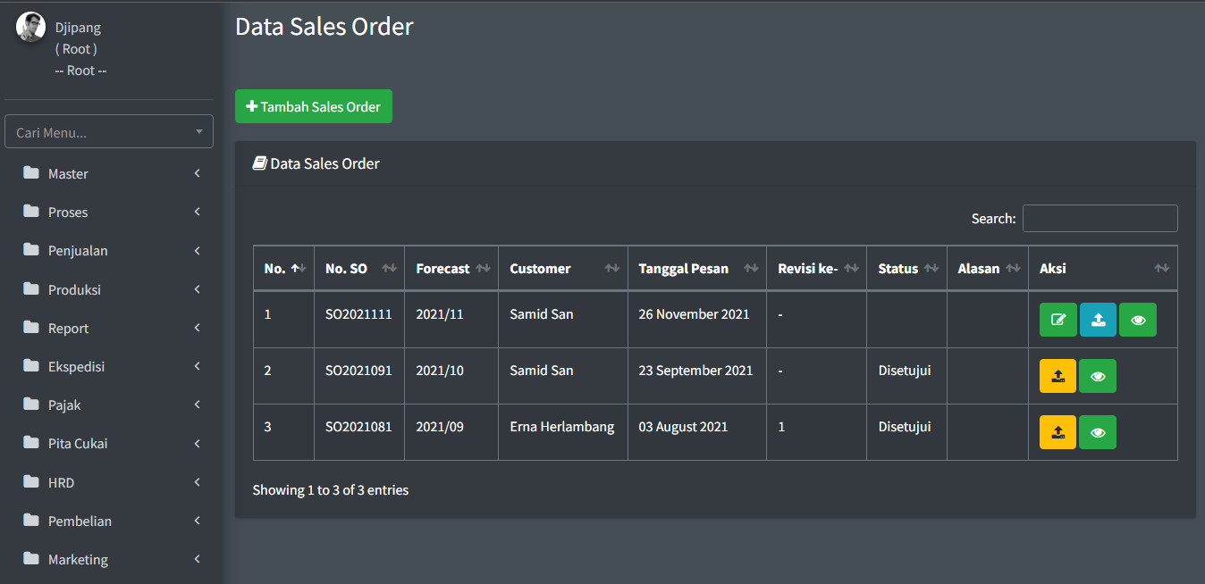This screenshot has height=584, width=1205.
Task: View details of order SO2021091
Action: (x=1098, y=376)
